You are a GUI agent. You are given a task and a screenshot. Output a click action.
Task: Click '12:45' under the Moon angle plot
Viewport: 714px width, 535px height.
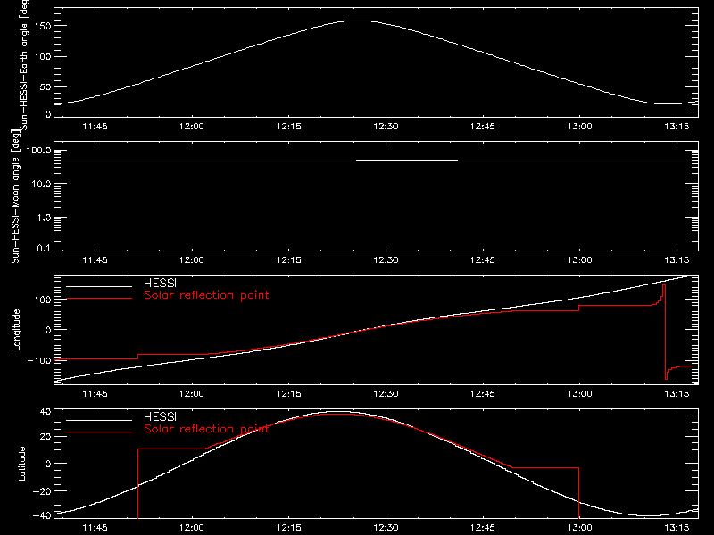coord(483,260)
